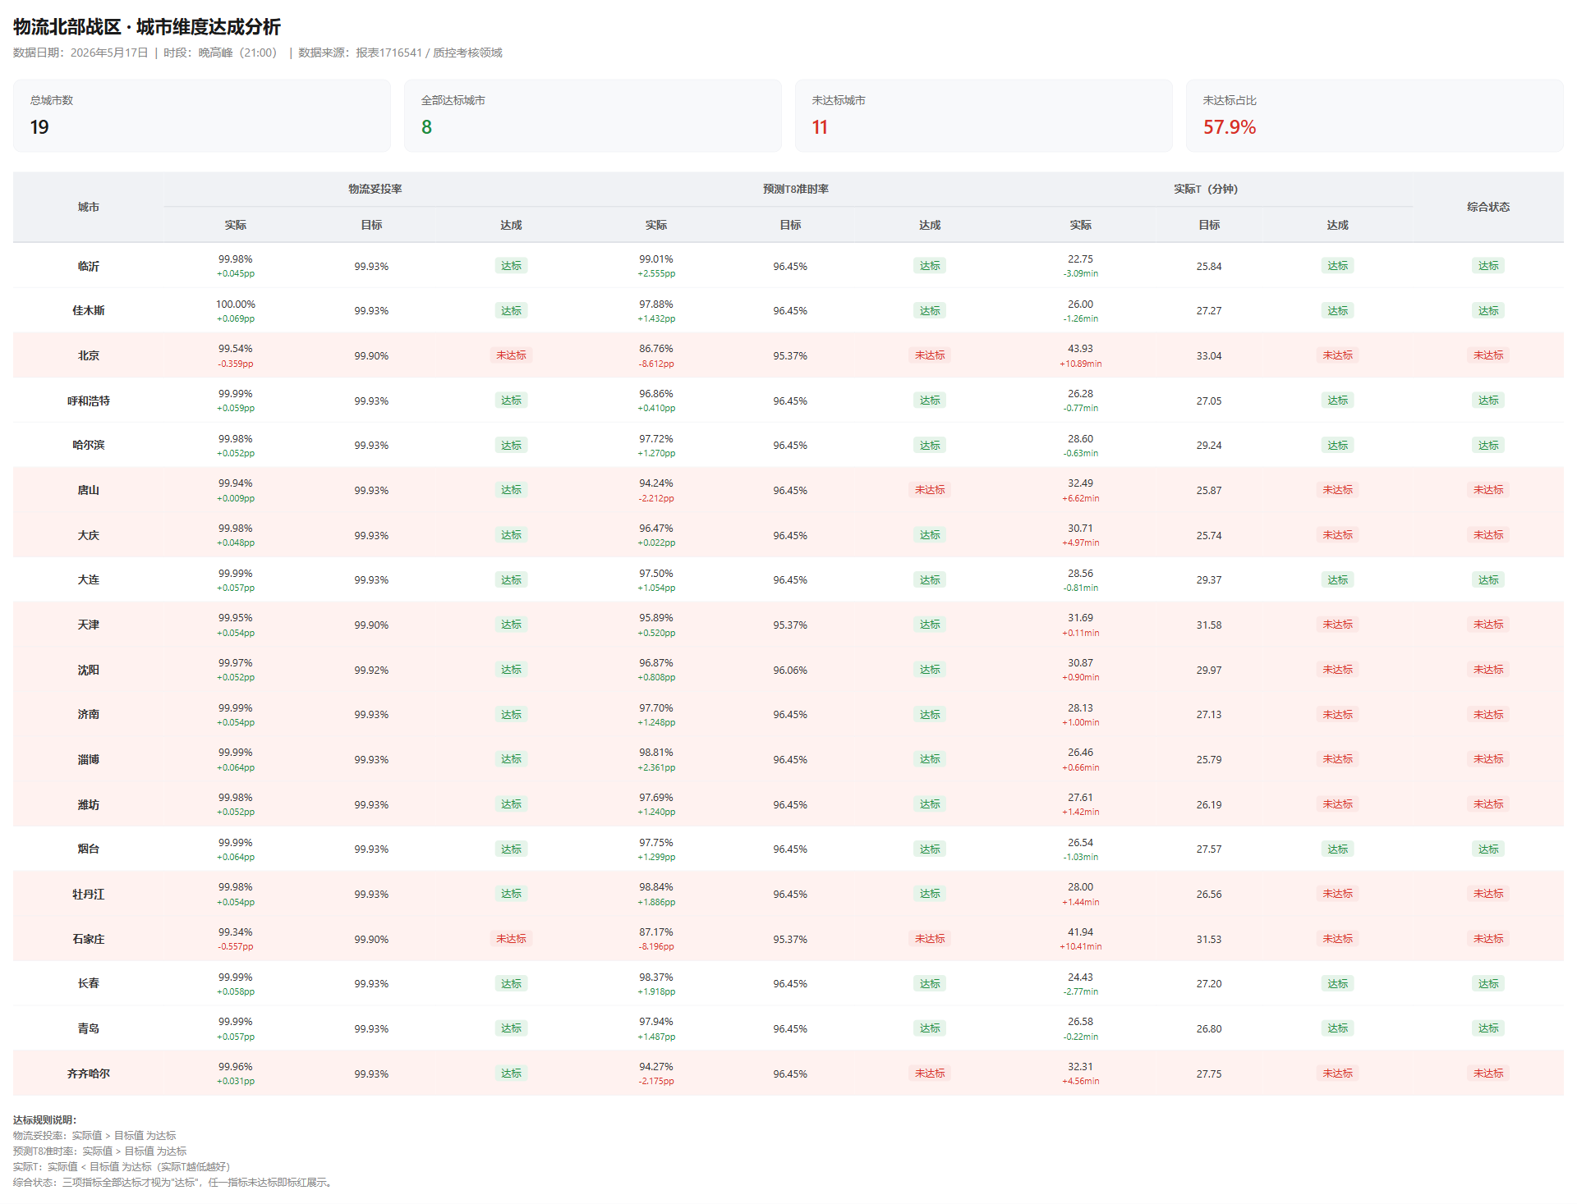Click the 预测T8准时率 group header
The width and height of the screenshot is (1577, 1204).
coord(795,189)
